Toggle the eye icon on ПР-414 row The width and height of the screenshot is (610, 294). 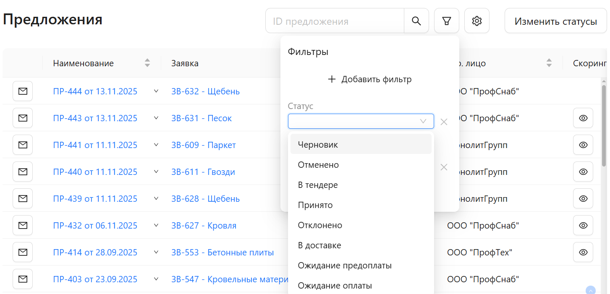pos(583,252)
